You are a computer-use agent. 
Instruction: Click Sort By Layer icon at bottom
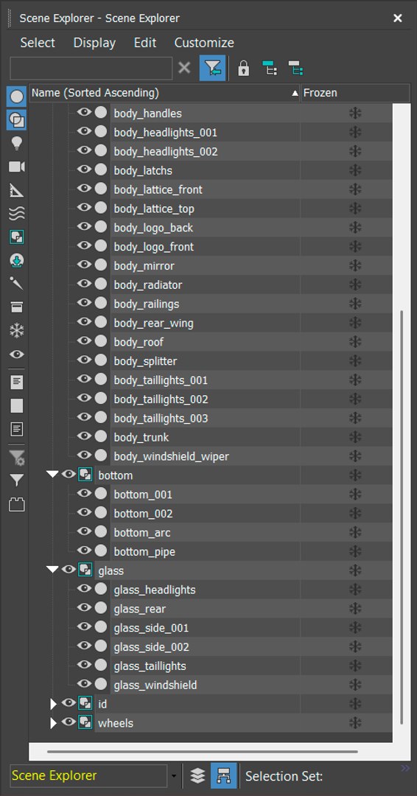click(x=197, y=775)
